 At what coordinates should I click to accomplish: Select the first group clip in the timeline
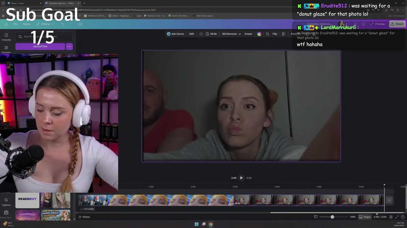click(x=92, y=200)
